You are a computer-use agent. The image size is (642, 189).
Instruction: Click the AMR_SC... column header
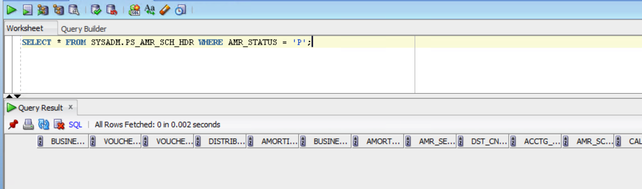tap(588, 141)
